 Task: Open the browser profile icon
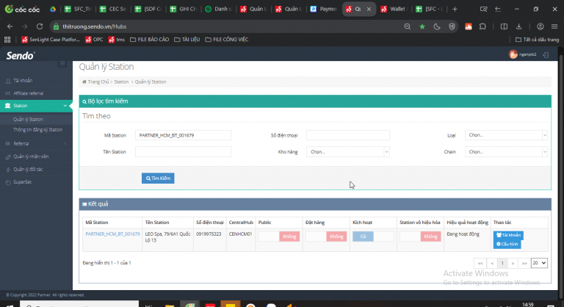pyautogui.click(x=540, y=26)
